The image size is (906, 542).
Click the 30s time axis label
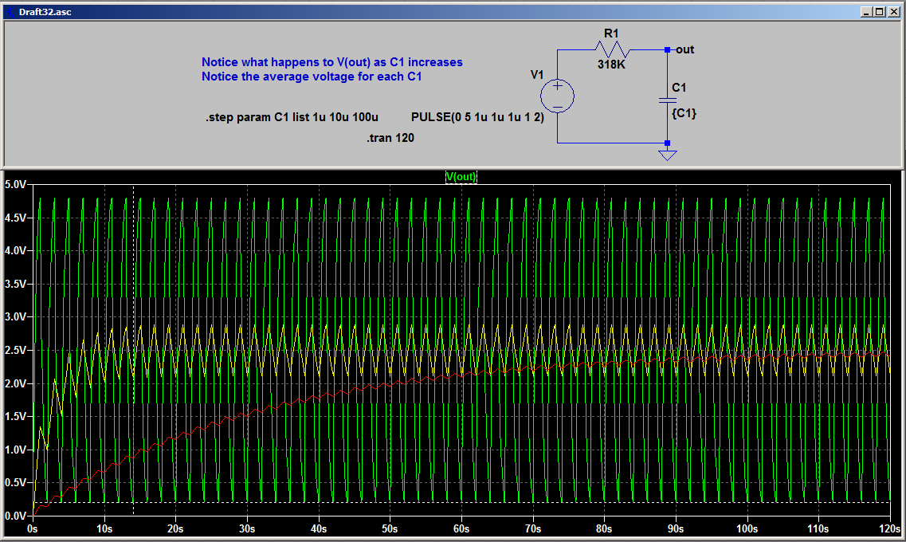(x=247, y=528)
